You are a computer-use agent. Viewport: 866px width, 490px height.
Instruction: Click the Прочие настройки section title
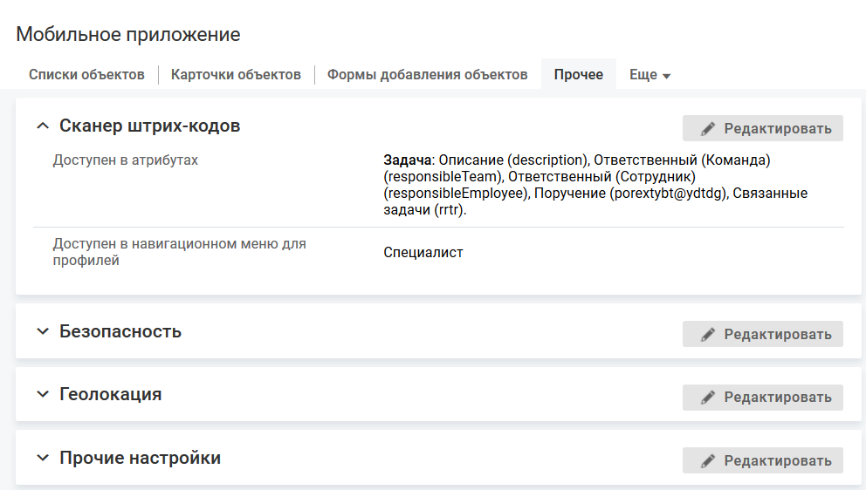pyautogui.click(x=140, y=458)
